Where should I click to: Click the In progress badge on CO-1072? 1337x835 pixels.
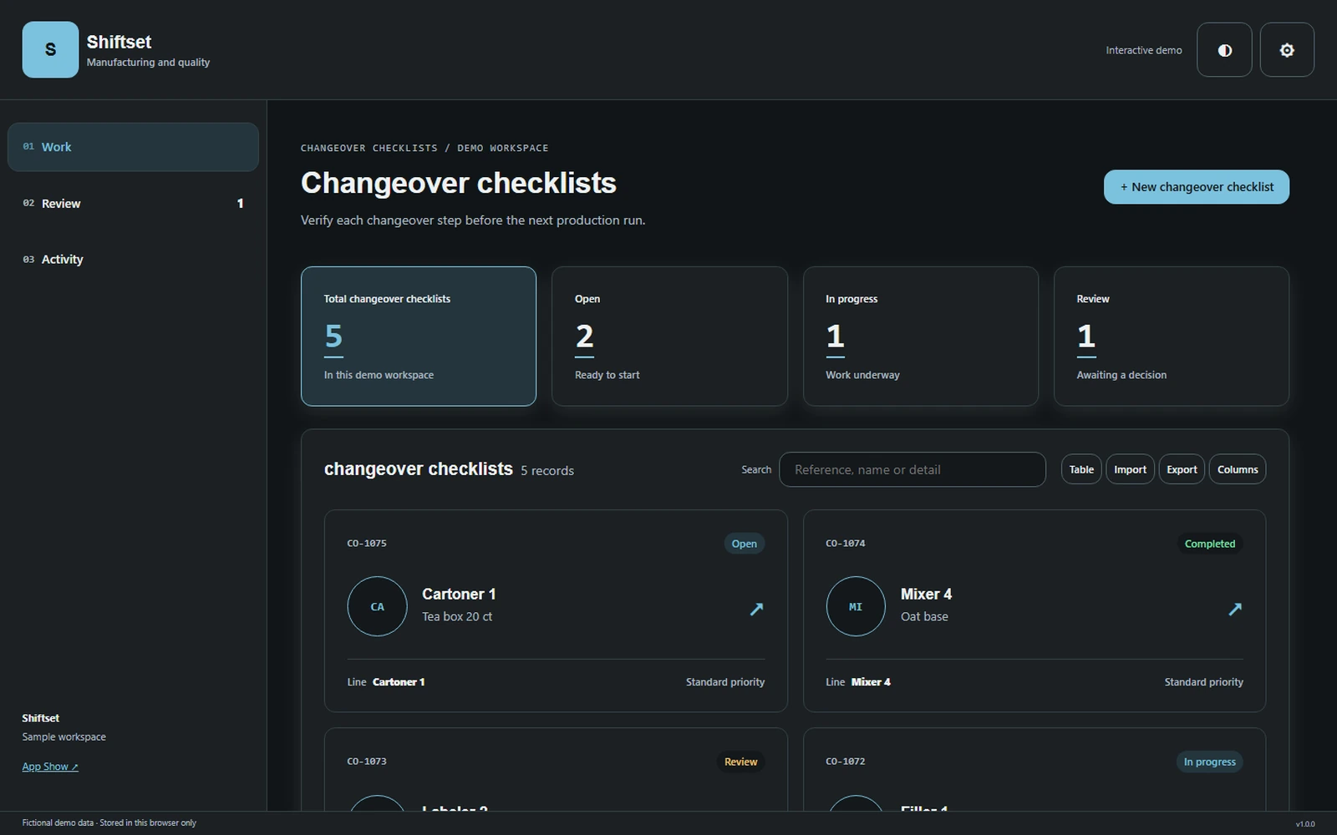click(1209, 762)
